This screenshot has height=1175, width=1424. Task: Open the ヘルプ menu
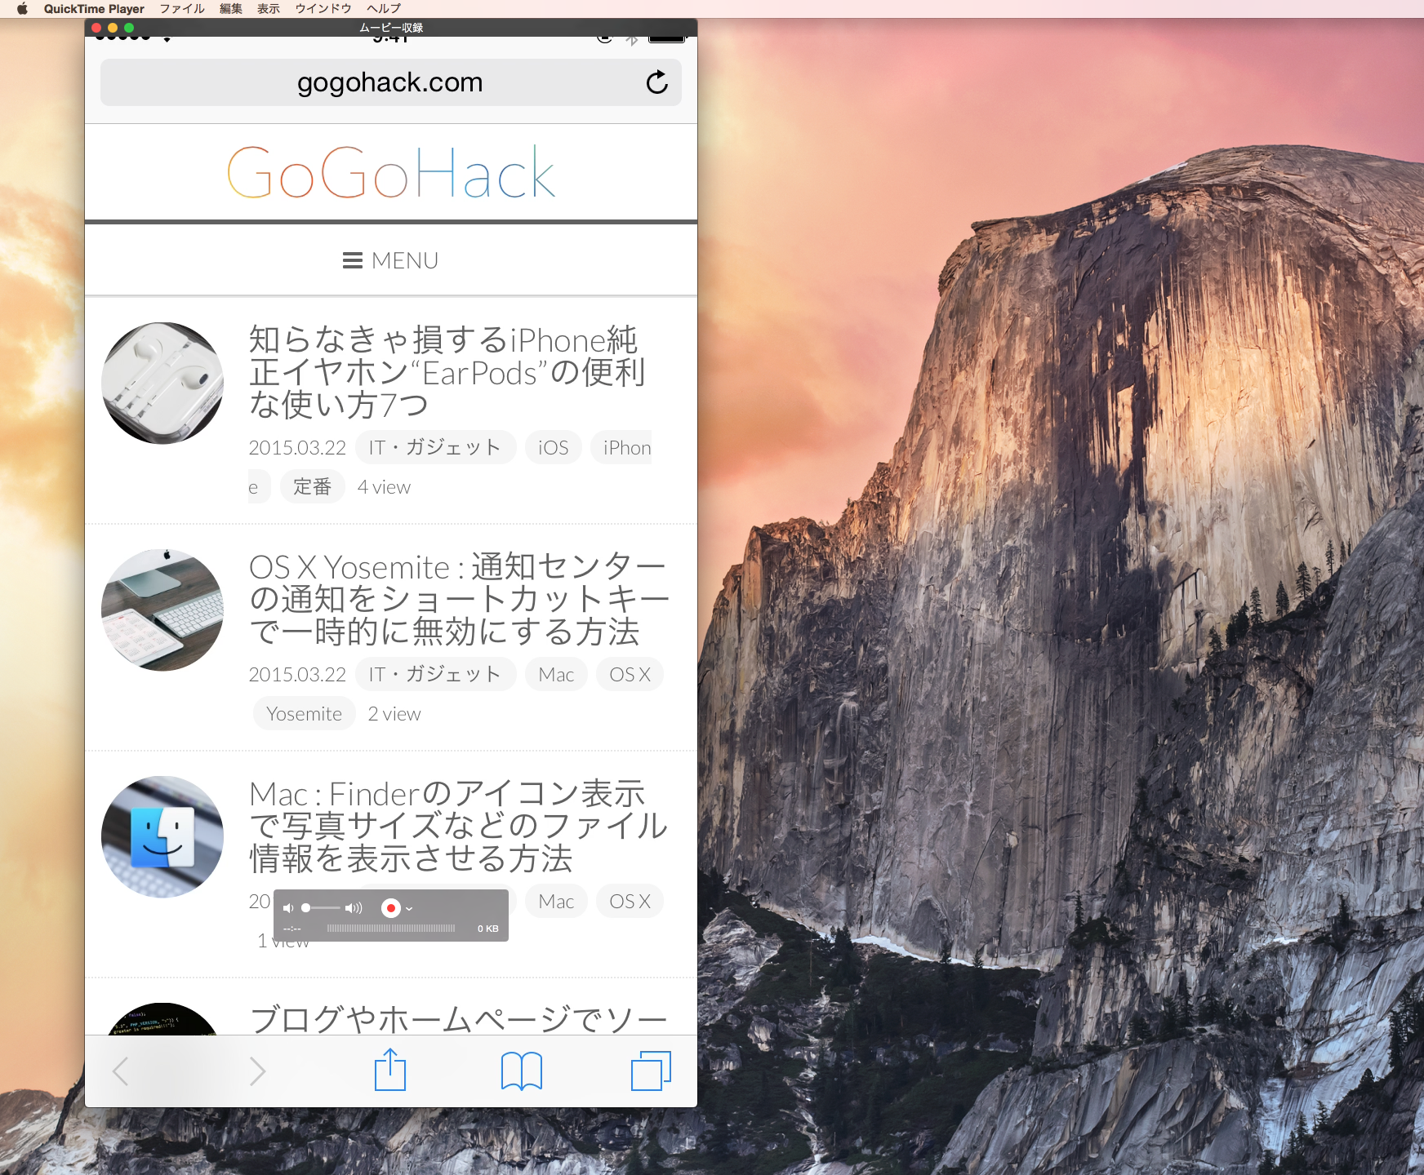(x=384, y=9)
